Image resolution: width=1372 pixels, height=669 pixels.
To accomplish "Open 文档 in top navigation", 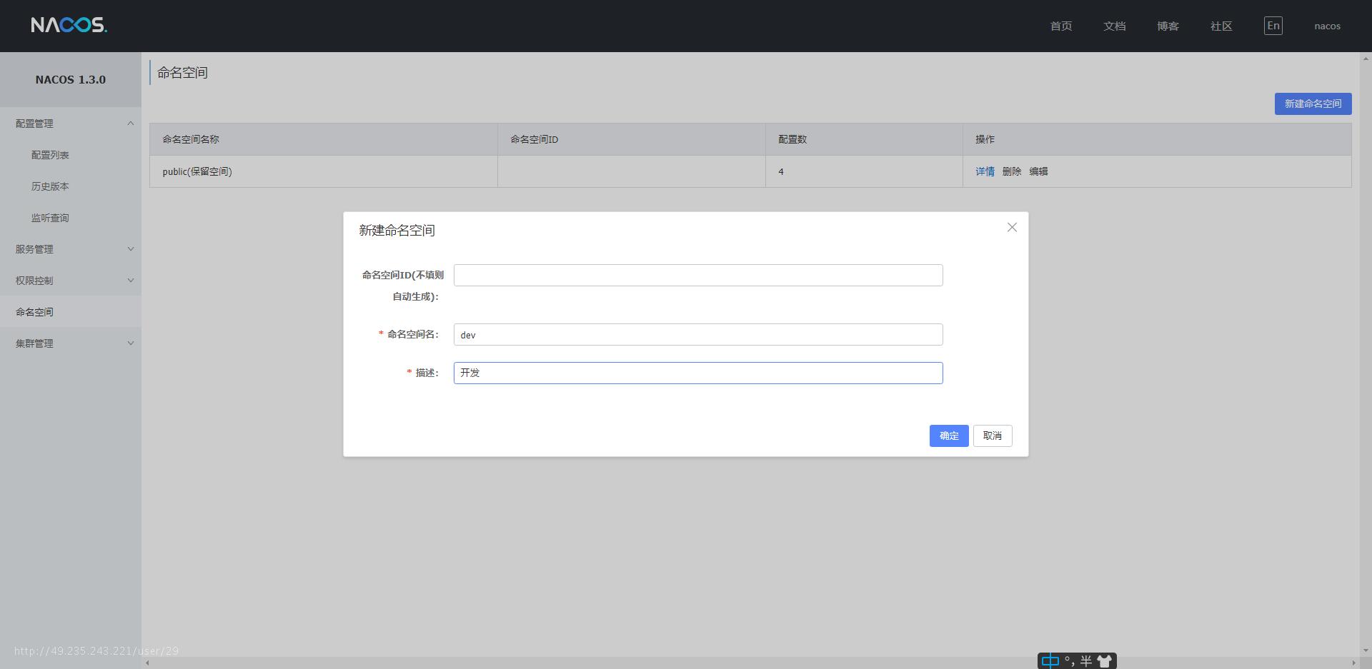I will pyautogui.click(x=1115, y=26).
